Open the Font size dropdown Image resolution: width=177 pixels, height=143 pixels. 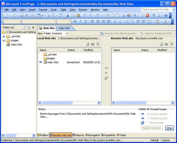pyautogui.click(x=70, y=21)
